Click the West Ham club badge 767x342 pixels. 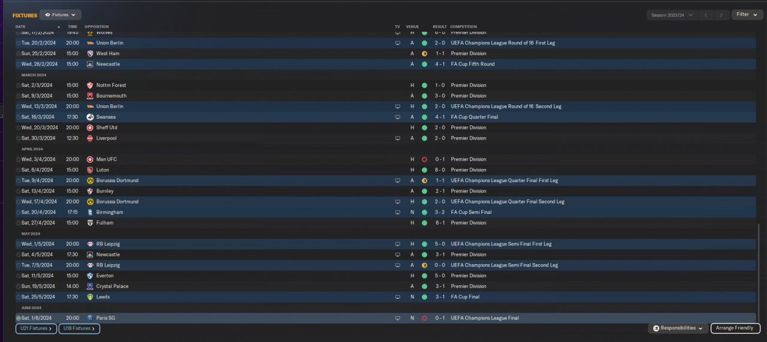90,53
